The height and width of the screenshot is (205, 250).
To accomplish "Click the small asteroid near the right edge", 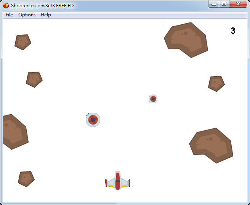I will [x=216, y=83].
